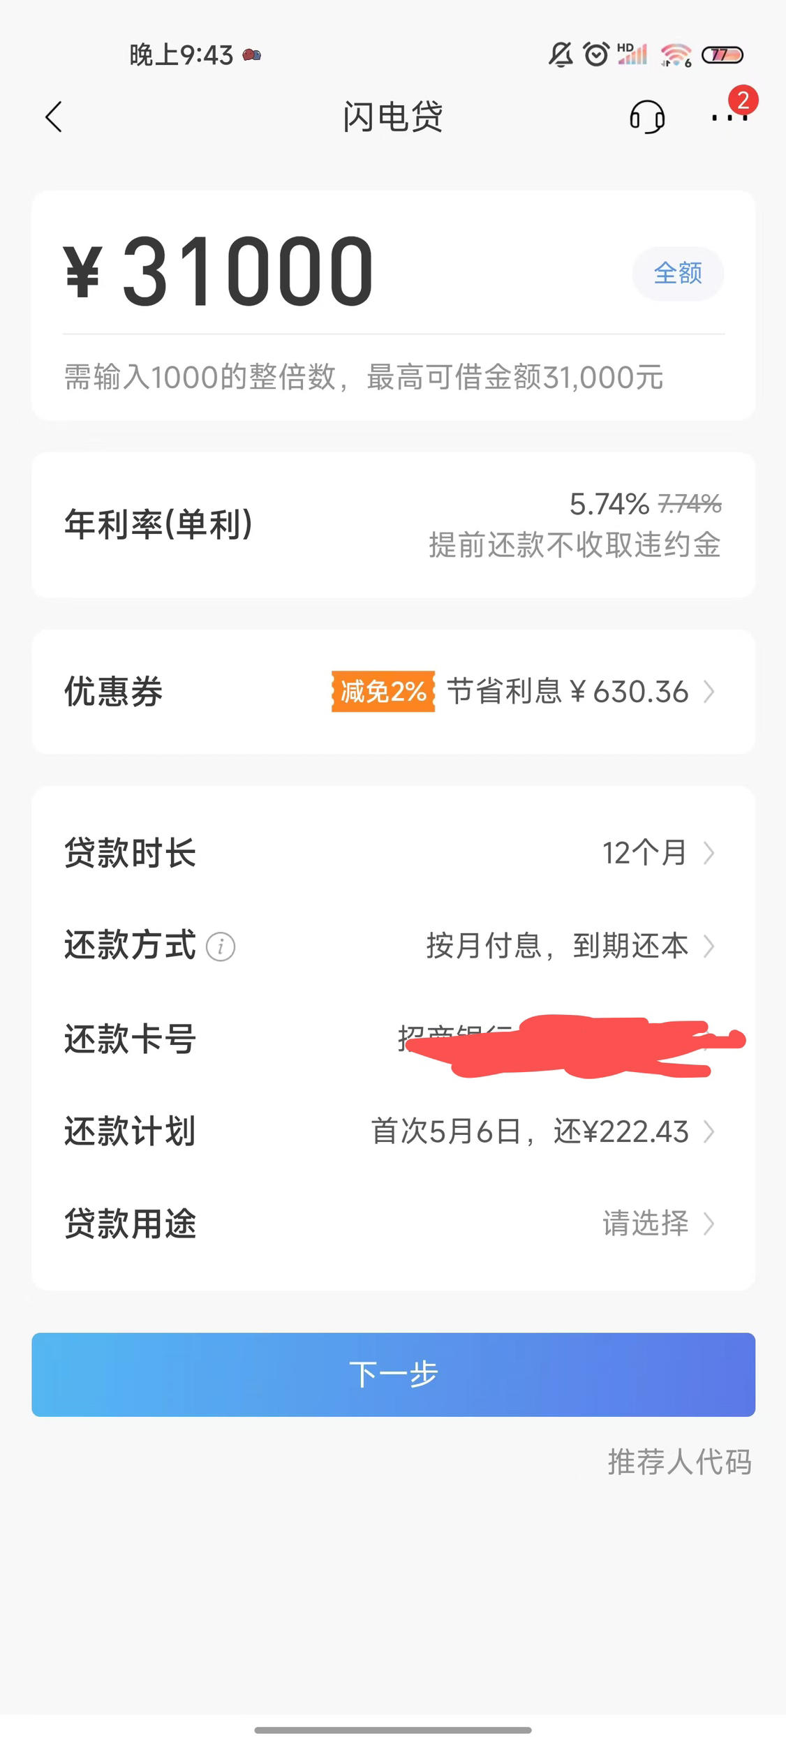Tap the Wi-Fi status icon

click(x=676, y=54)
